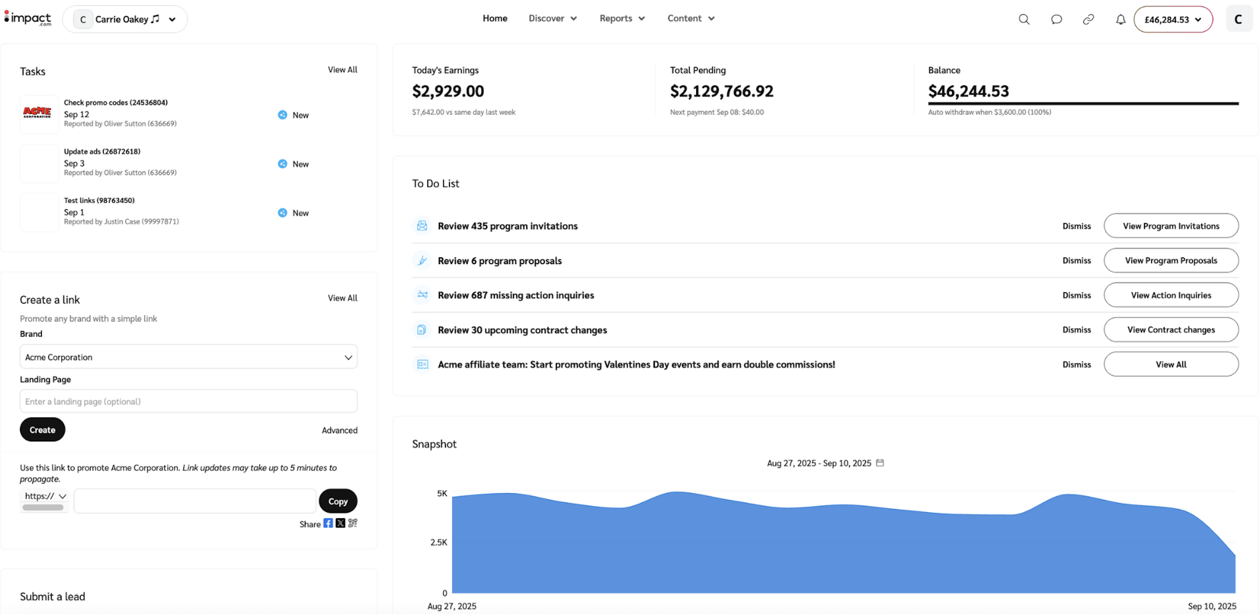Viewport: 1260px width, 614px height.
Task: Open the Discover menu
Action: click(553, 19)
